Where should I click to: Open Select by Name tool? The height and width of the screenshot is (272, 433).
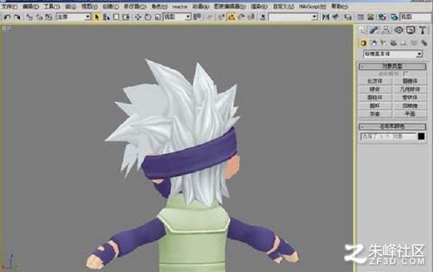(x=107, y=17)
